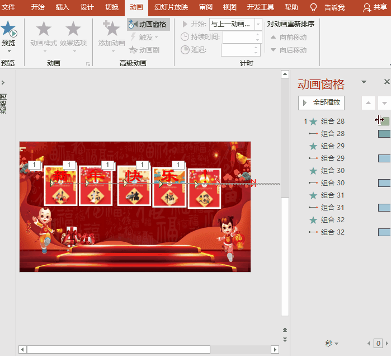Expand the Preview dropdown arrow
Screen dimensions: 391x356
[x=9, y=51]
